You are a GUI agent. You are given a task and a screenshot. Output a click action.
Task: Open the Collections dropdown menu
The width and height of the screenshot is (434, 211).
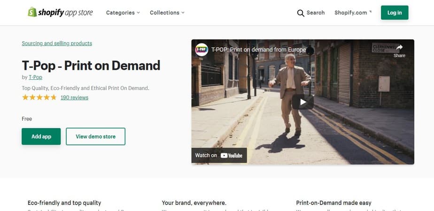[167, 13]
